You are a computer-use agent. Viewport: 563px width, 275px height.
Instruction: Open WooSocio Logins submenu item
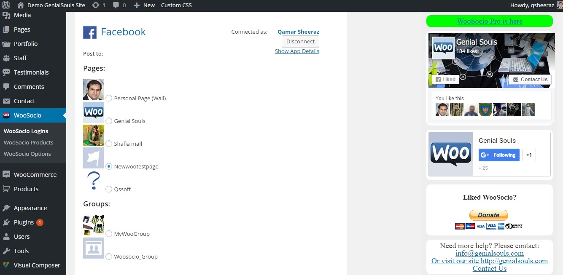click(26, 131)
